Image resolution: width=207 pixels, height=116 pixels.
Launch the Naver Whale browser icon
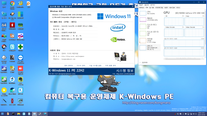[x=12, y=91]
